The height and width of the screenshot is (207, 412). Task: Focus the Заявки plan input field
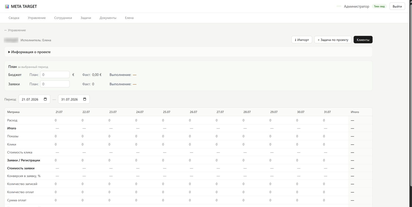pyautogui.click(x=55, y=84)
